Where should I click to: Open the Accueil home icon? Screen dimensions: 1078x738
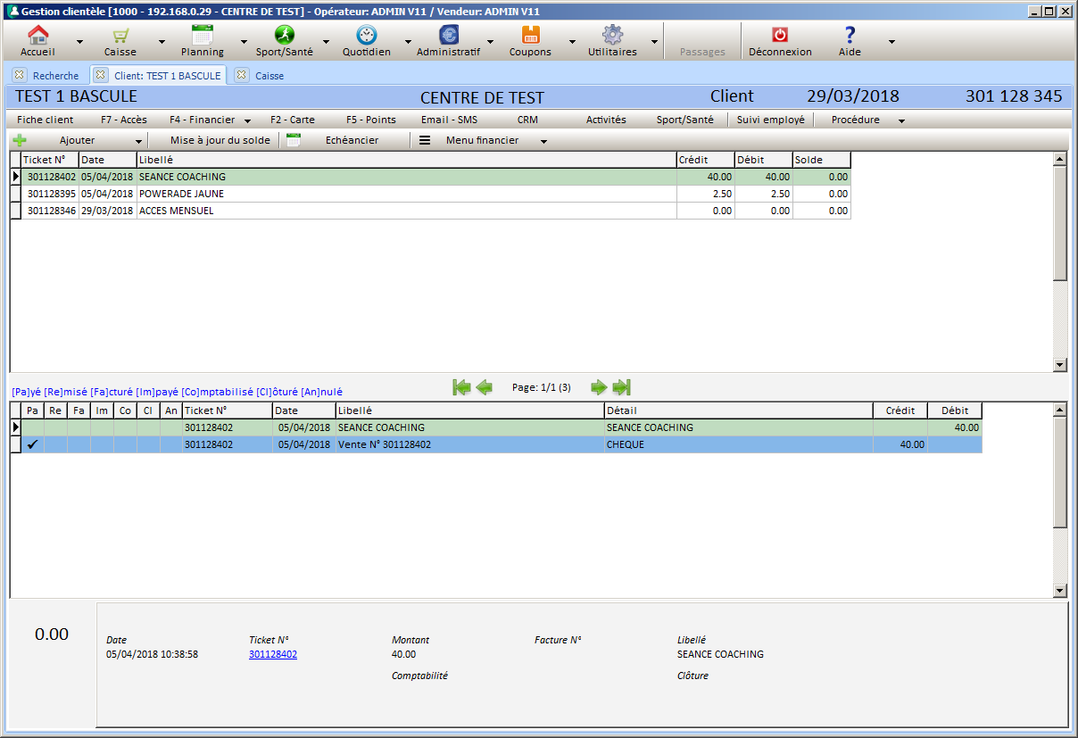[x=37, y=36]
